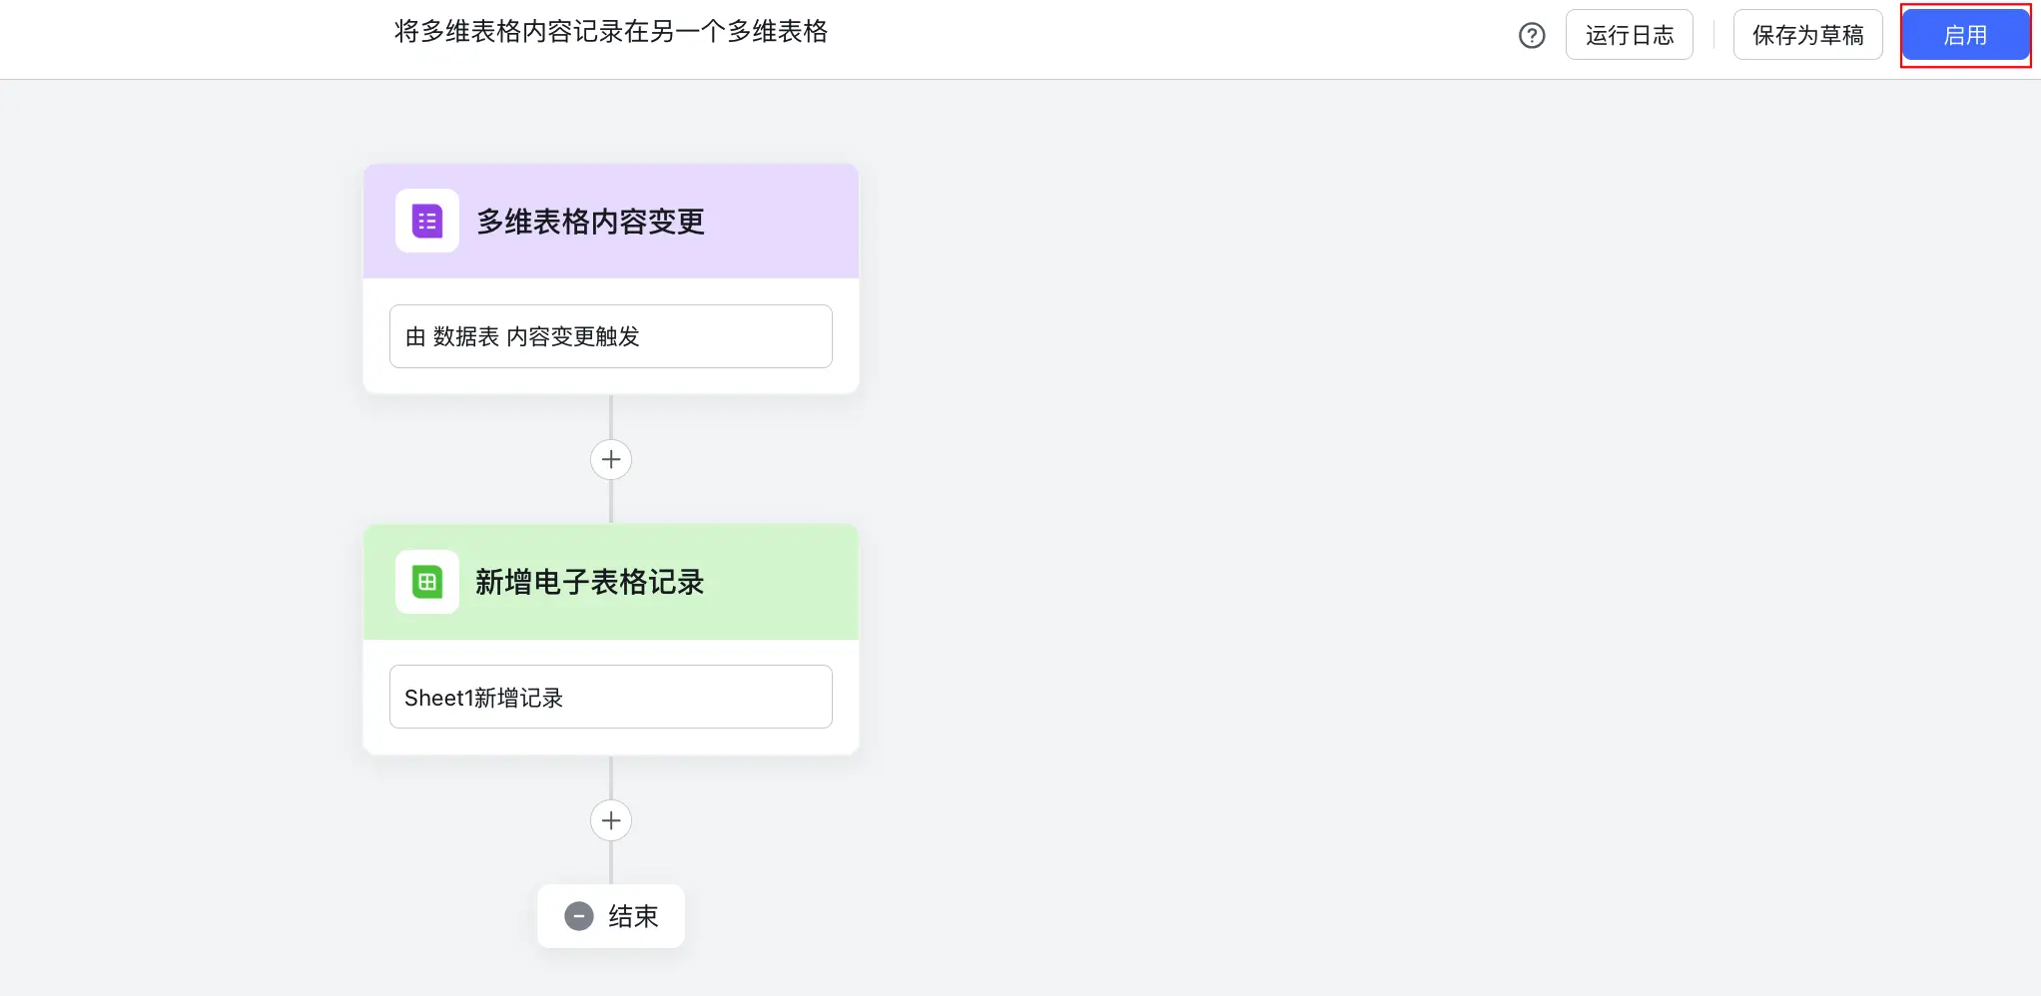Image resolution: width=2041 pixels, height=996 pixels.
Task: Add a step after the trigger node
Action: tap(611, 459)
